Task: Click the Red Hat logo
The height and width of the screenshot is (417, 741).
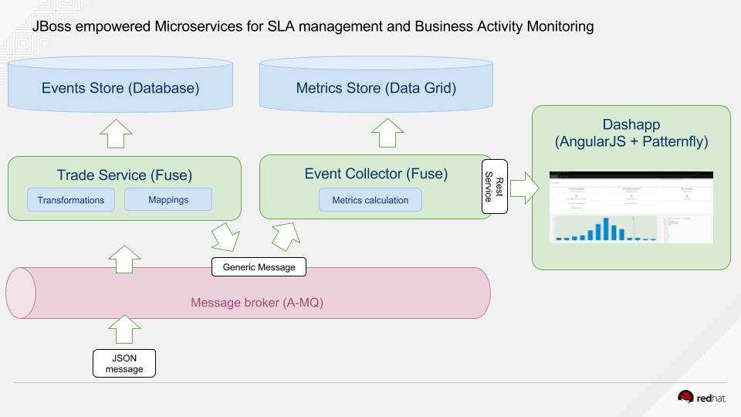Action: (x=702, y=397)
